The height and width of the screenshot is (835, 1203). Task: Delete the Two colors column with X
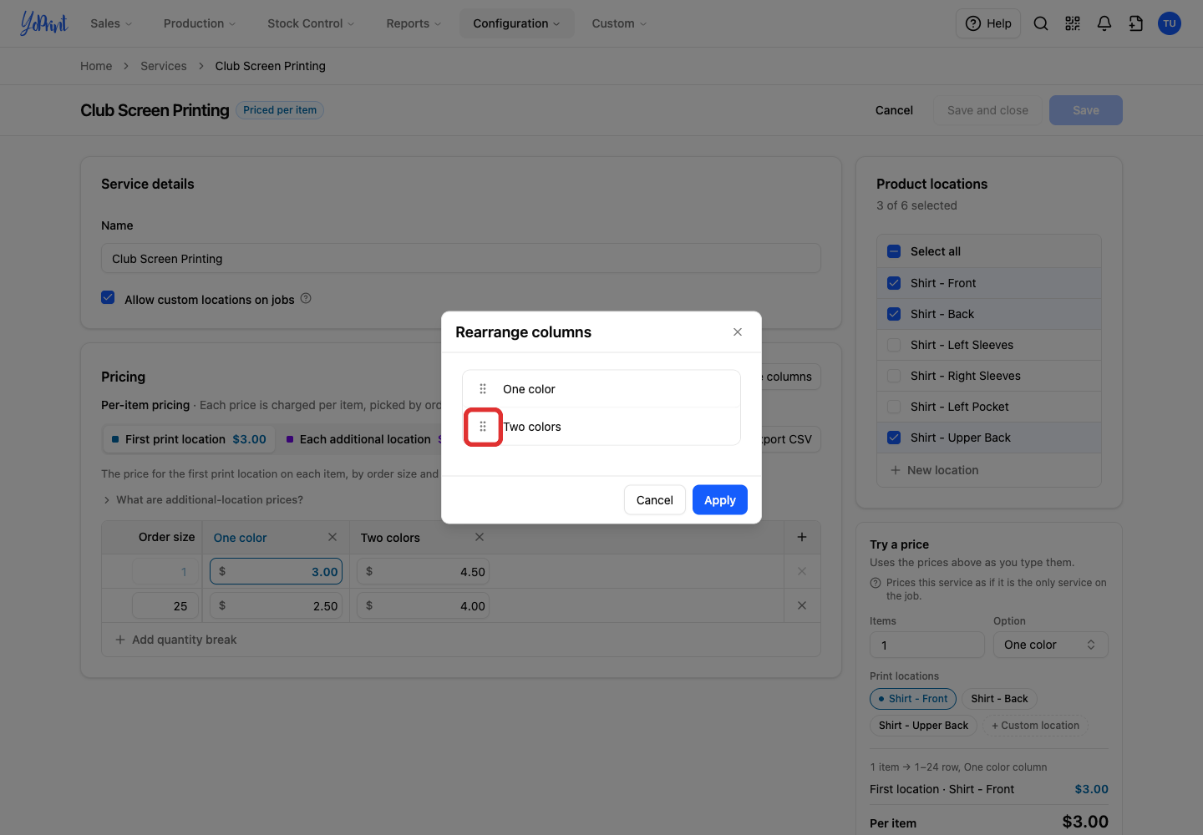[x=480, y=537]
